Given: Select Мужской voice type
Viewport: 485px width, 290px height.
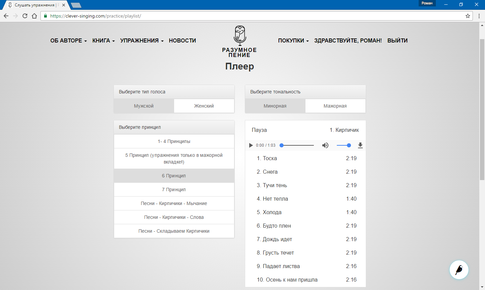Looking at the screenshot, I should (x=144, y=106).
